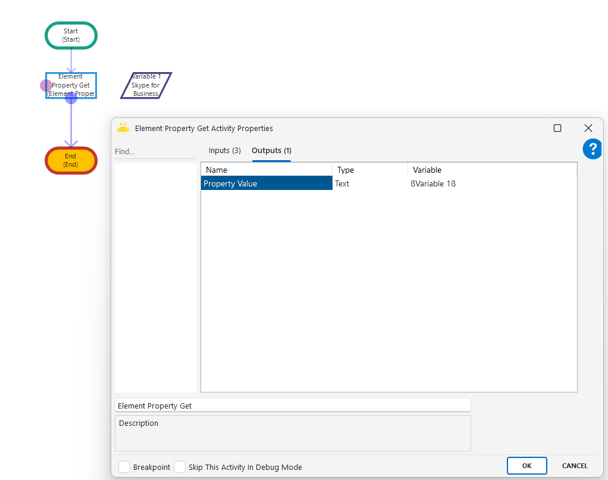The width and height of the screenshot is (608, 480).
Task: Click the CANCEL button
Action: pyautogui.click(x=574, y=466)
